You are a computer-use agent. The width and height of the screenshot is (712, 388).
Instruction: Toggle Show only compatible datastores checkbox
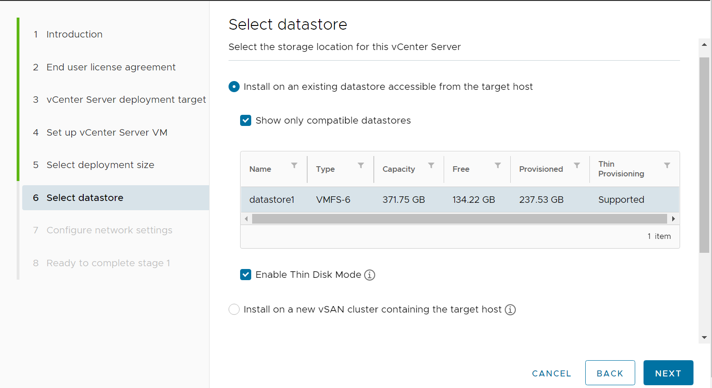coord(246,120)
